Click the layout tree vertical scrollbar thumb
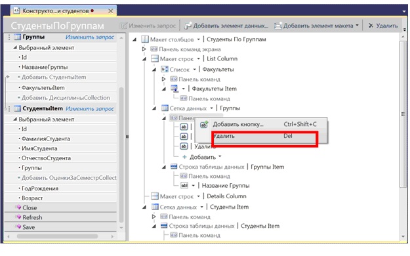The image size is (410, 256). [x=403, y=114]
